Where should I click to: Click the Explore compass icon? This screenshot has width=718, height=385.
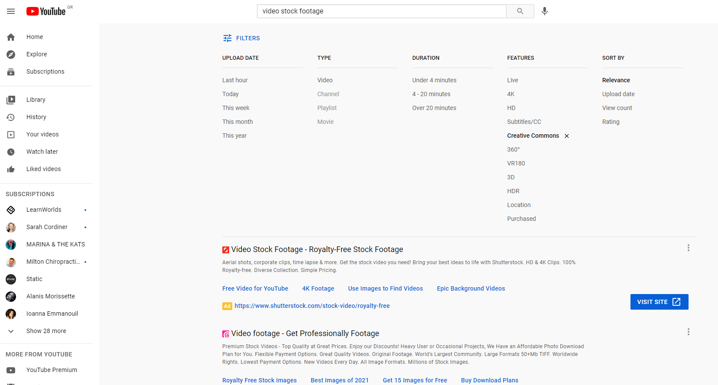(11, 55)
